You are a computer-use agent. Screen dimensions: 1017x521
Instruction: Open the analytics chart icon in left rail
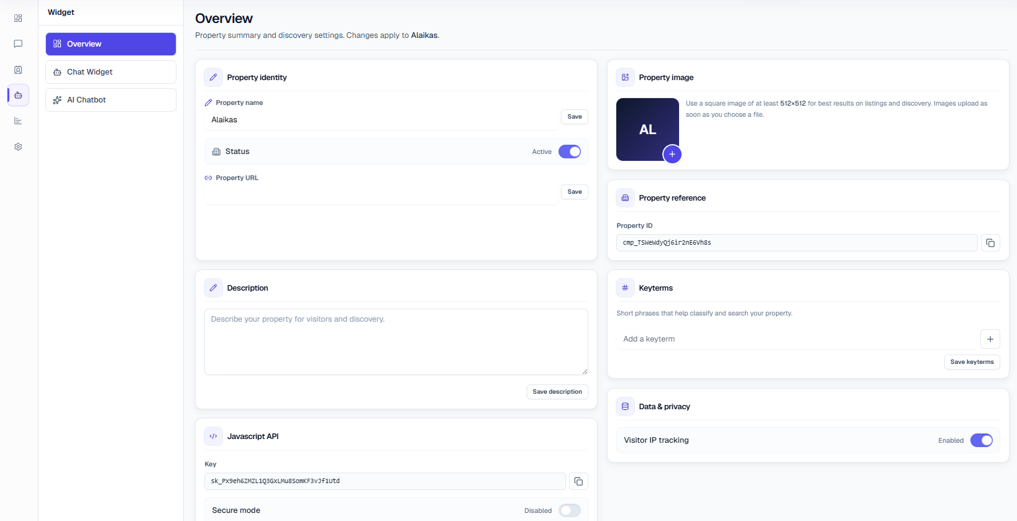pyautogui.click(x=18, y=121)
